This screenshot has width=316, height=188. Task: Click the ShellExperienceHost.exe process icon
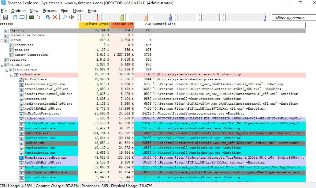click(x=21, y=173)
